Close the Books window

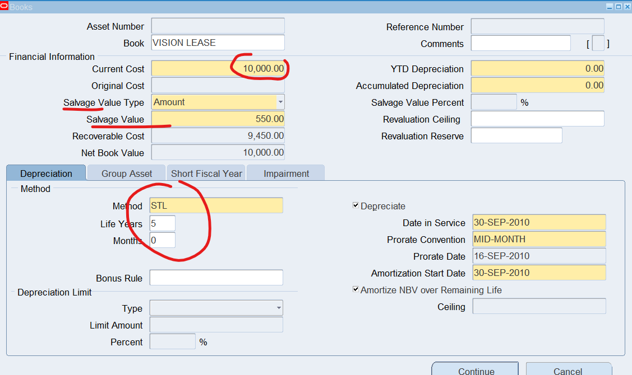click(627, 7)
